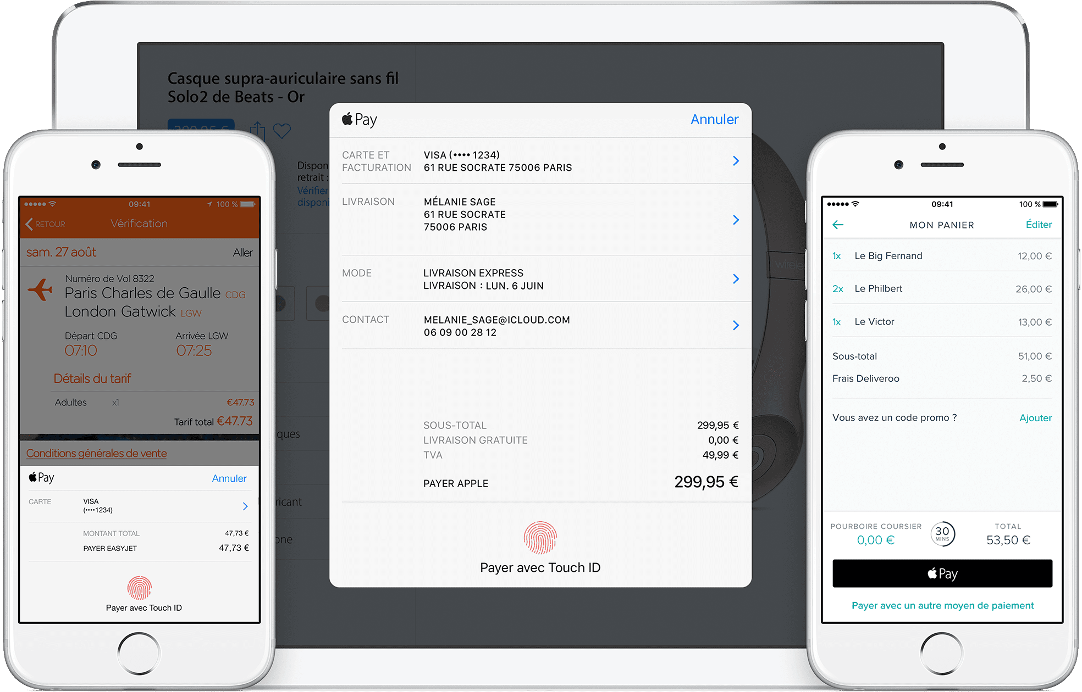
Task: Tap Détails du tarif heading
Action: point(92,379)
